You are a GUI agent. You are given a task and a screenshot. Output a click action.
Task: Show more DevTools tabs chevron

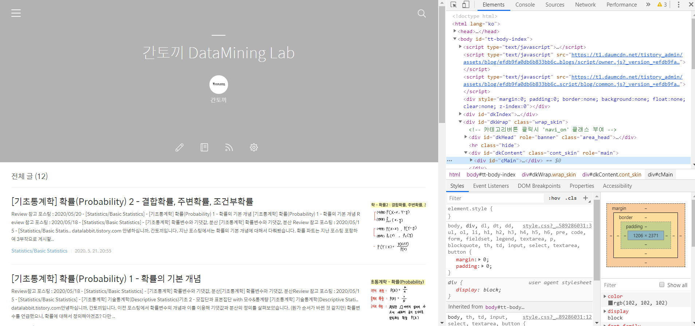[648, 5]
